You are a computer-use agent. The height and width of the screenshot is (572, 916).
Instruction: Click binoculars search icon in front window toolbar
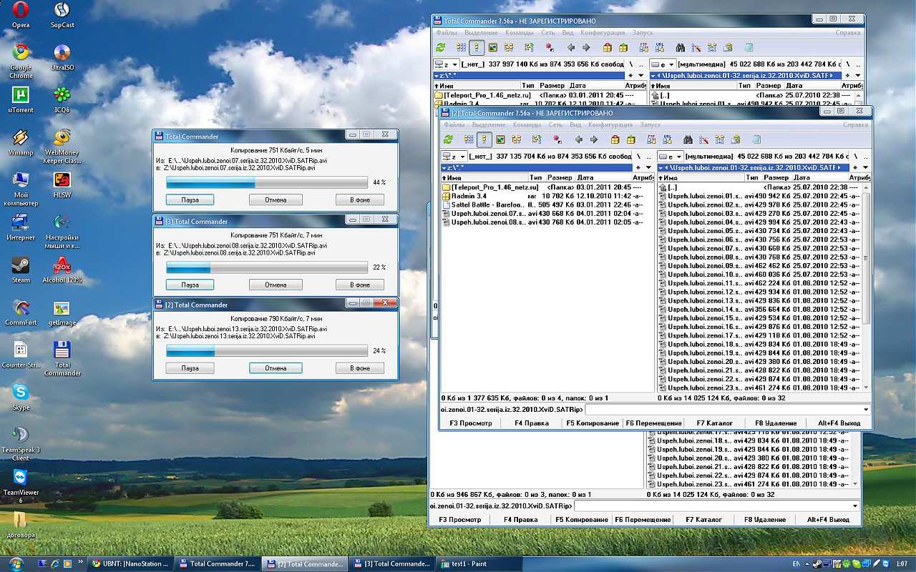688,140
